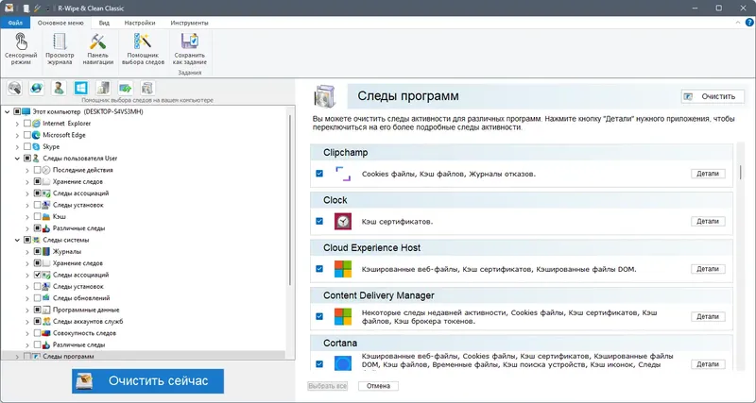Click the Cortana app icon
Viewport: 756px width, 403px height.
coord(343,363)
